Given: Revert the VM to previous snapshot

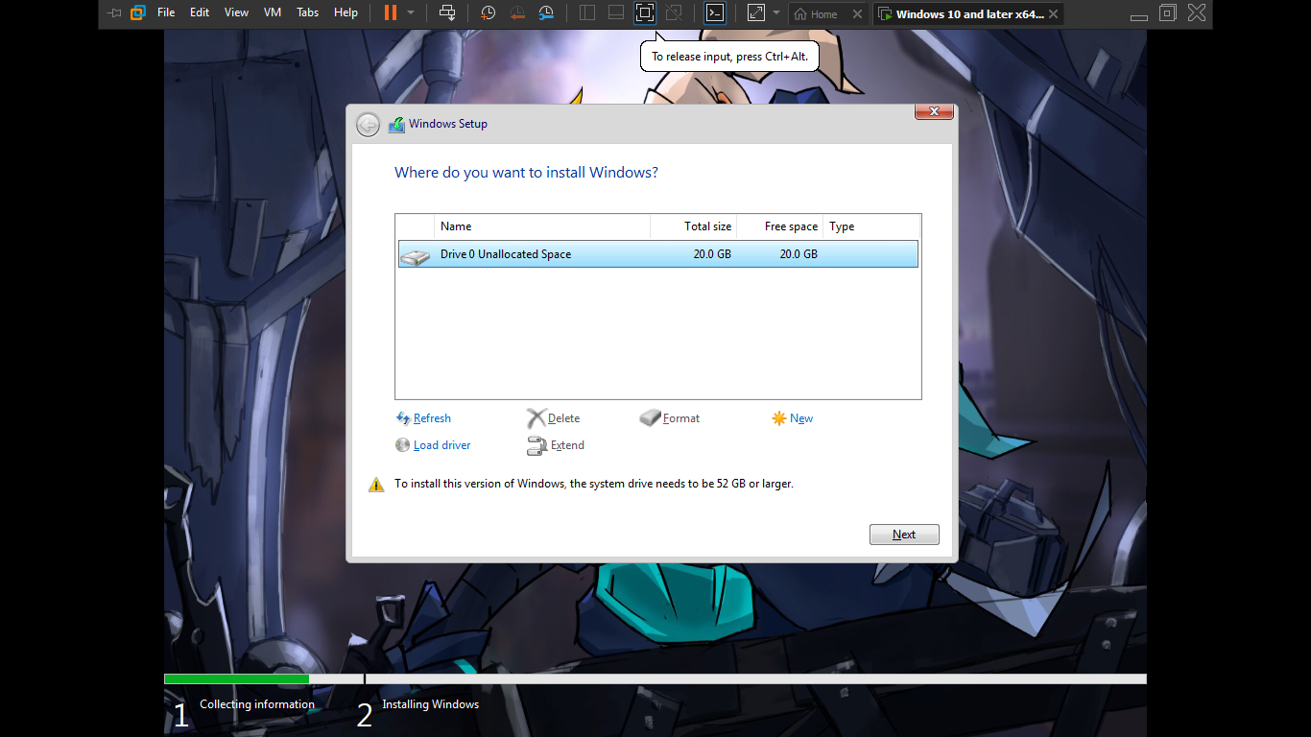Looking at the screenshot, I should (x=517, y=13).
